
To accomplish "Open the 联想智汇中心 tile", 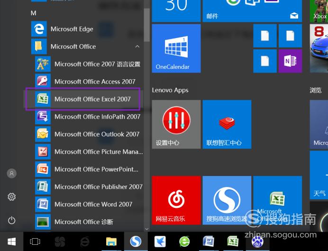I will [227, 124].
